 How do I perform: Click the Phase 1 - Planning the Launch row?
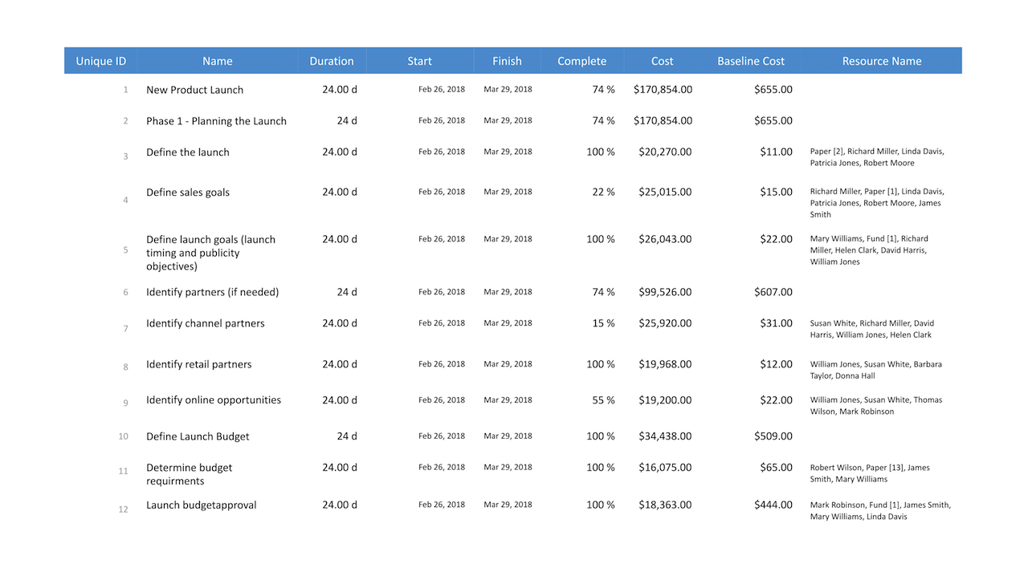pos(216,121)
